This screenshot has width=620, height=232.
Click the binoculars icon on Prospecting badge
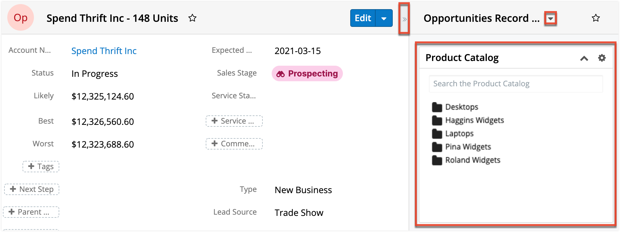(280, 74)
